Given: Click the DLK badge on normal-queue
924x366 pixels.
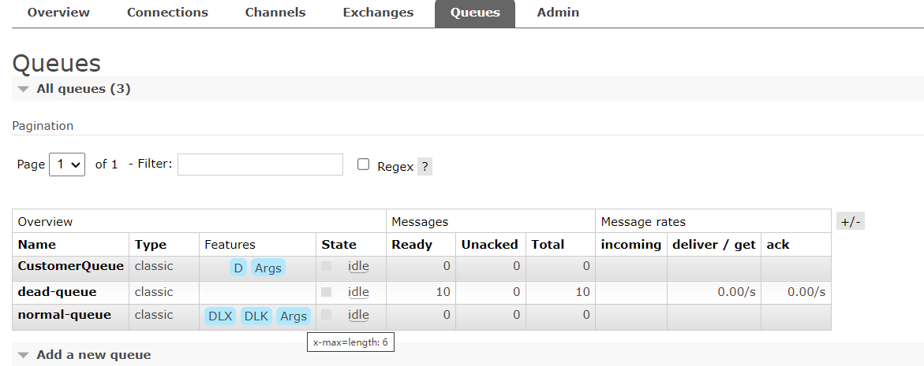Looking at the screenshot, I should pos(256,316).
